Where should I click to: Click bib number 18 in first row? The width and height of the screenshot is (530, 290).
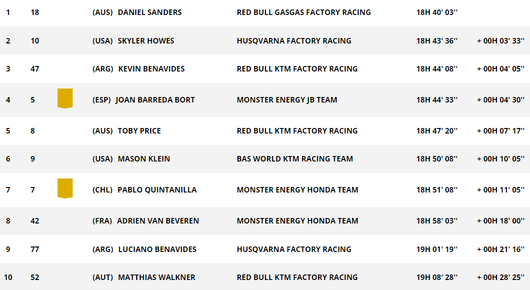click(x=35, y=12)
